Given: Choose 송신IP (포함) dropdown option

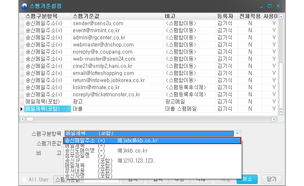Looking at the screenshot, I should point(152,160).
